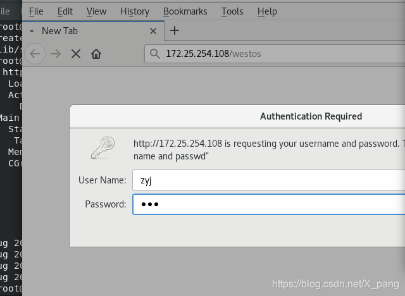The width and height of the screenshot is (405, 296).
Task: Click the User Name label
Action: 103,180
